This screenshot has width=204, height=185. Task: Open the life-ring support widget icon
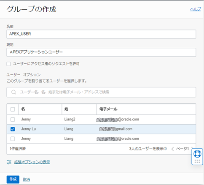(197, 154)
